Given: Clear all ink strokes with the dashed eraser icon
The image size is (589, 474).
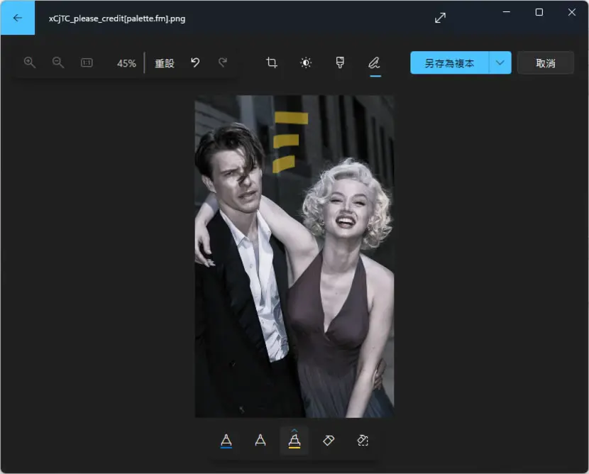Looking at the screenshot, I should [363, 440].
